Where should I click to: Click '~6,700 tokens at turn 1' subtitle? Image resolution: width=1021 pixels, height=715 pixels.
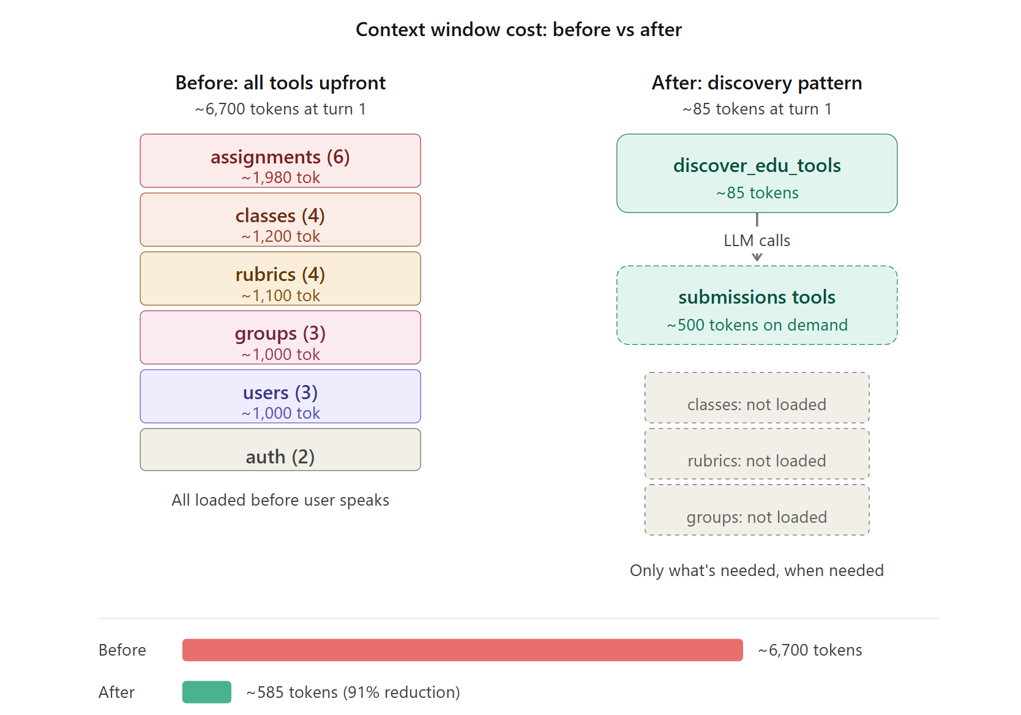click(x=280, y=109)
